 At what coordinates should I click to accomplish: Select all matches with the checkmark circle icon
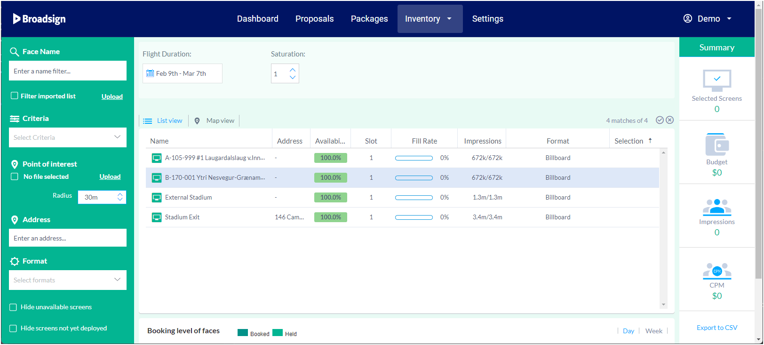click(660, 120)
